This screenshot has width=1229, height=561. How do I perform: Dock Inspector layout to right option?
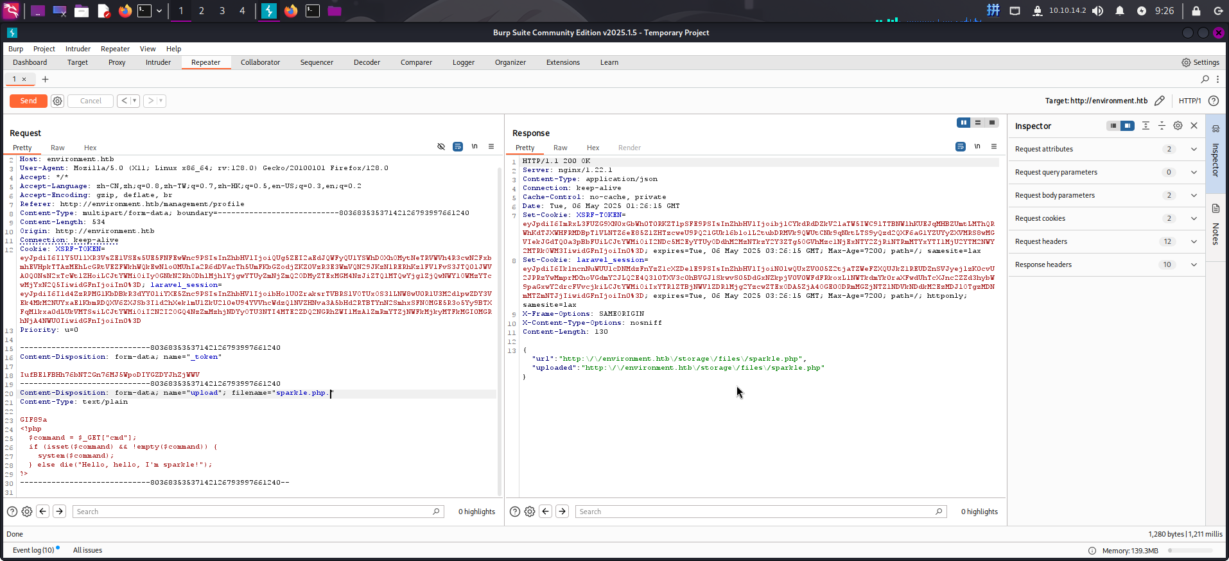pyautogui.click(x=1128, y=126)
